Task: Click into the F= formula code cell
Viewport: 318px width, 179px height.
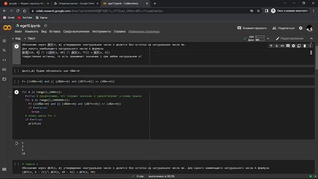Action: point(163,82)
